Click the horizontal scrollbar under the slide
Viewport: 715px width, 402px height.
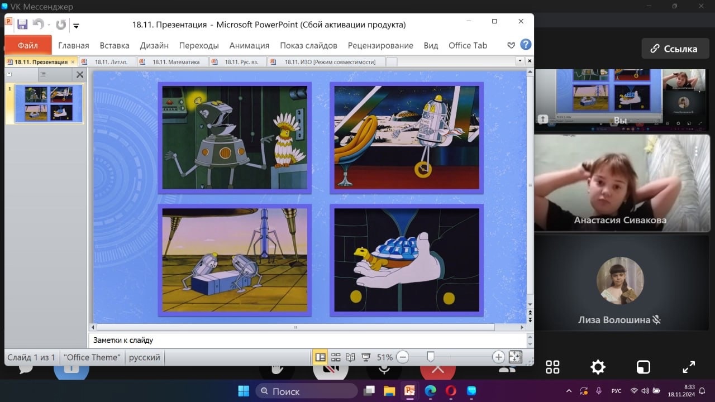coord(295,327)
